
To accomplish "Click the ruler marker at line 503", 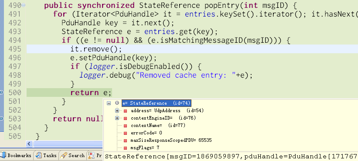I will tap(1, 119).
